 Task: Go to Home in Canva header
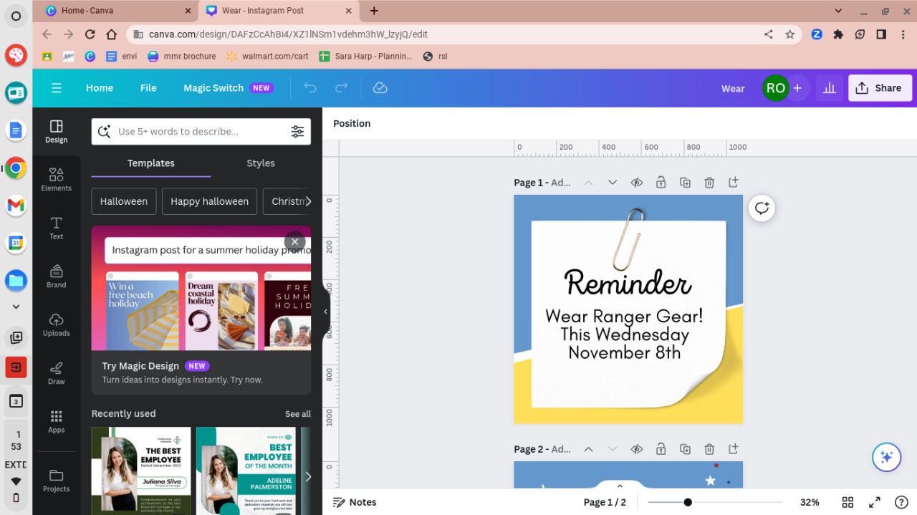(100, 88)
